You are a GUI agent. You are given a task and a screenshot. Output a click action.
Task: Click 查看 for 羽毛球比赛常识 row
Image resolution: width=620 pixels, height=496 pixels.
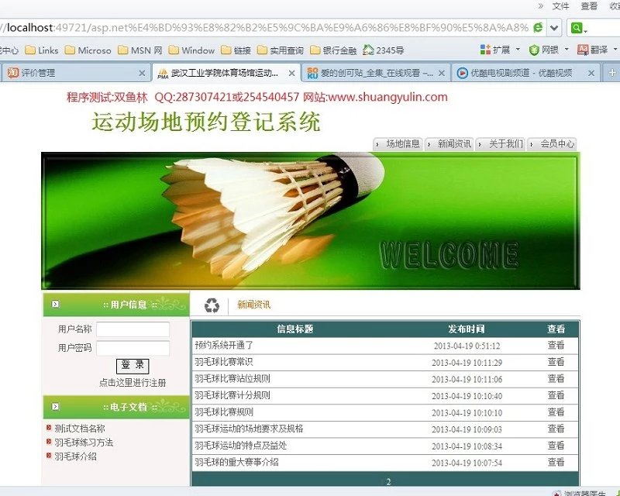(556, 362)
